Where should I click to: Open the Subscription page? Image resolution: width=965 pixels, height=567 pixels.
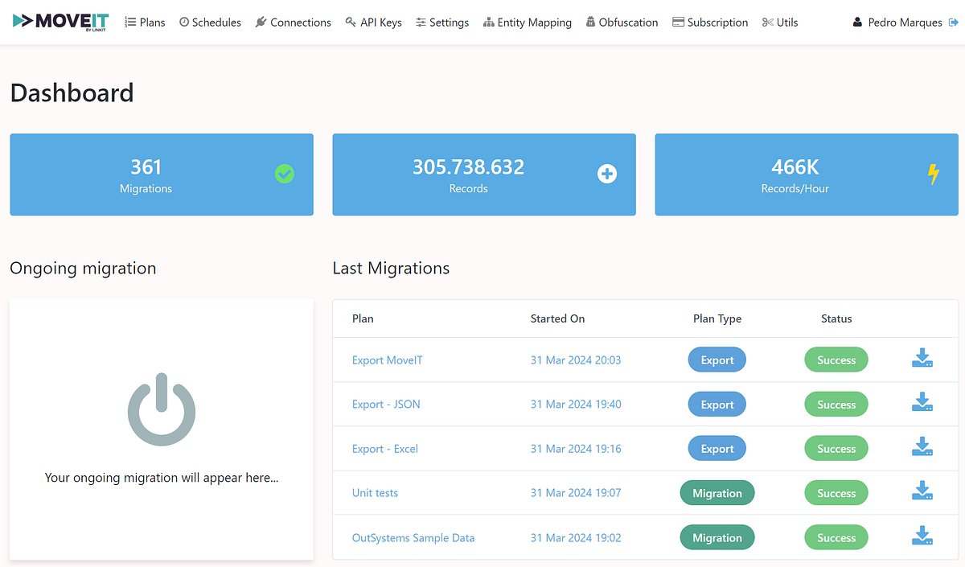[710, 23]
